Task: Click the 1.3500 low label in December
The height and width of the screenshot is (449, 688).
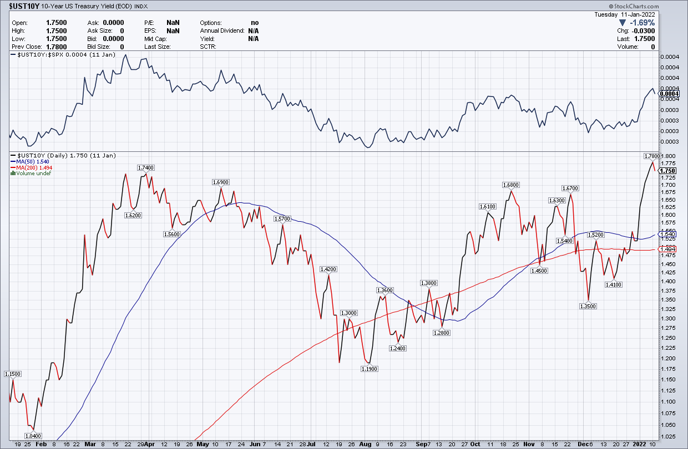Action: [588, 306]
